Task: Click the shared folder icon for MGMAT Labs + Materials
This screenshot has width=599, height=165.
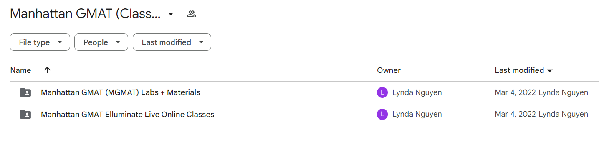Action: point(25,92)
